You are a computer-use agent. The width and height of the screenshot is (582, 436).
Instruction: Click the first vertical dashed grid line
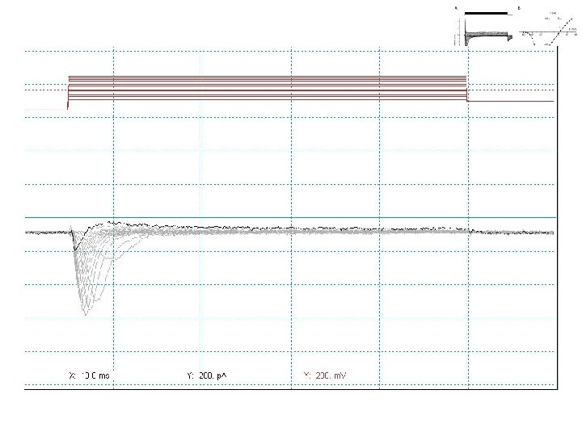click(x=113, y=218)
